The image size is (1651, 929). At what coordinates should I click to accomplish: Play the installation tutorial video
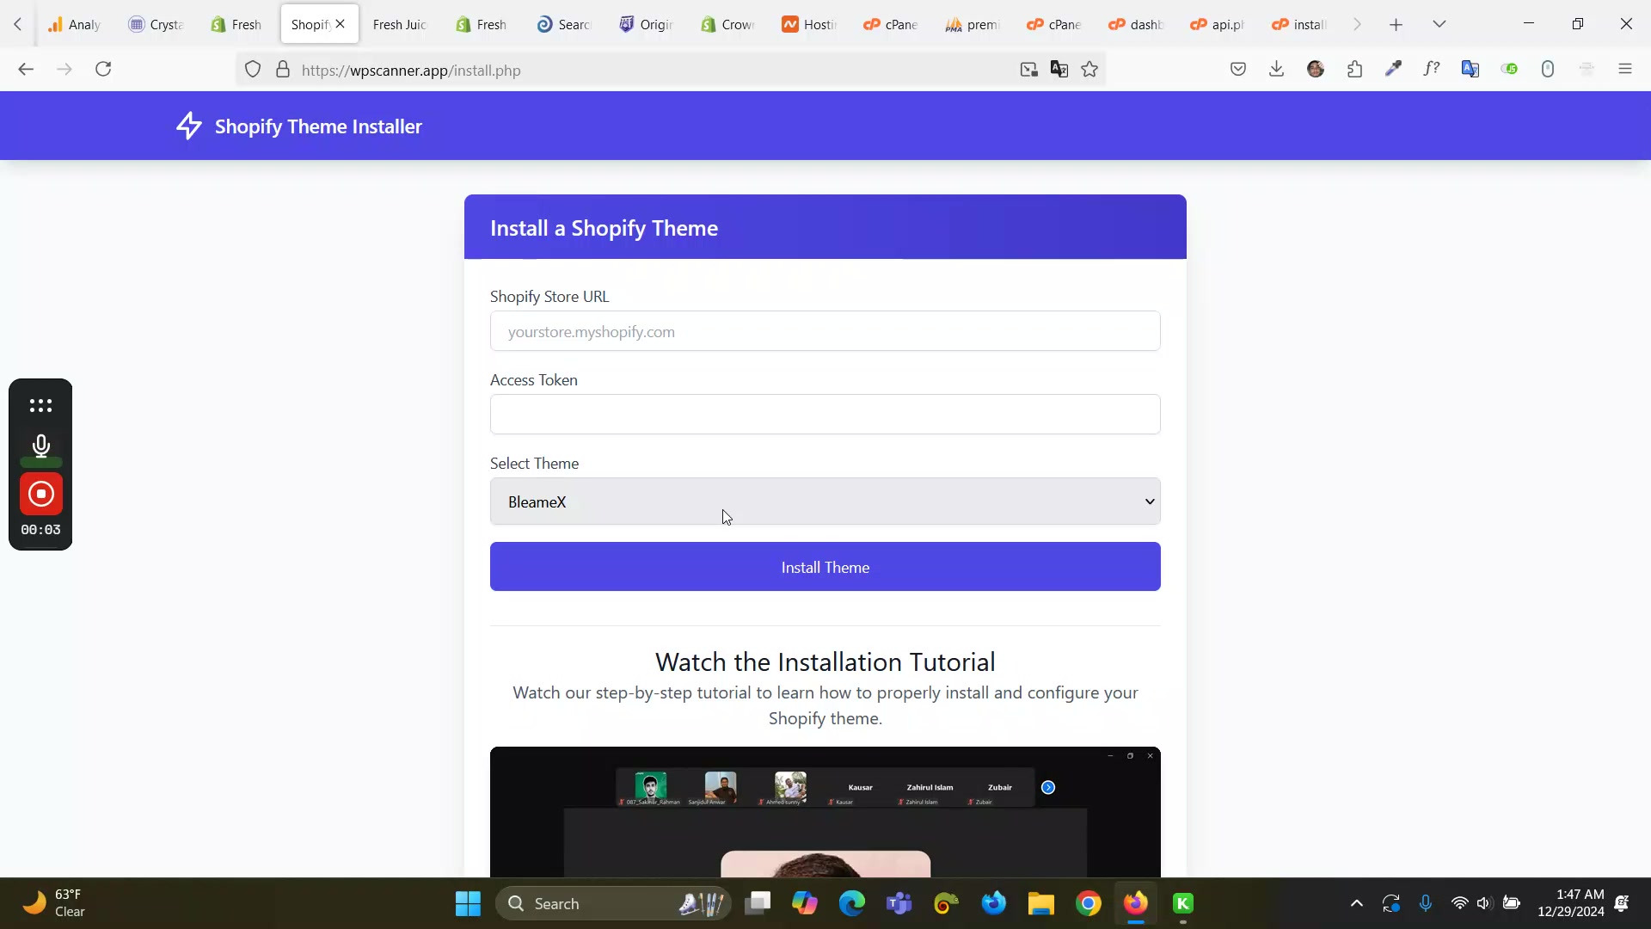coord(825,812)
